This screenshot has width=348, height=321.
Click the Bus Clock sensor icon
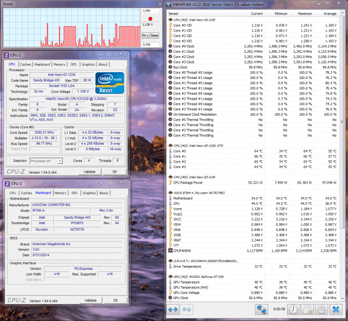click(x=170, y=67)
